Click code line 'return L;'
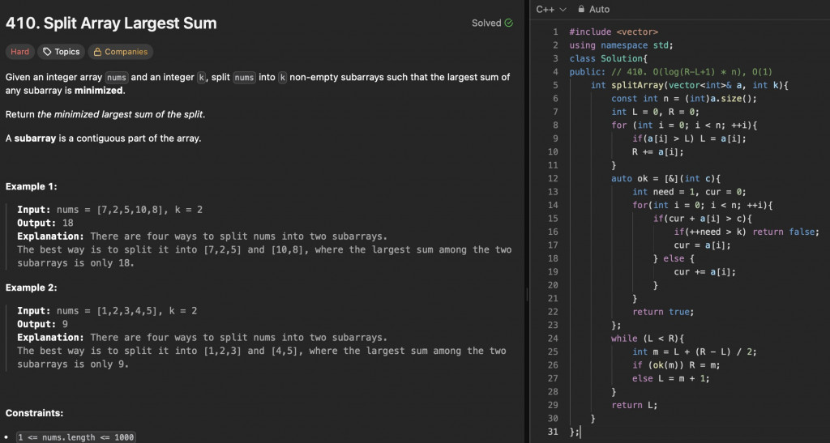This screenshot has width=830, height=443. click(x=634, y=405)
